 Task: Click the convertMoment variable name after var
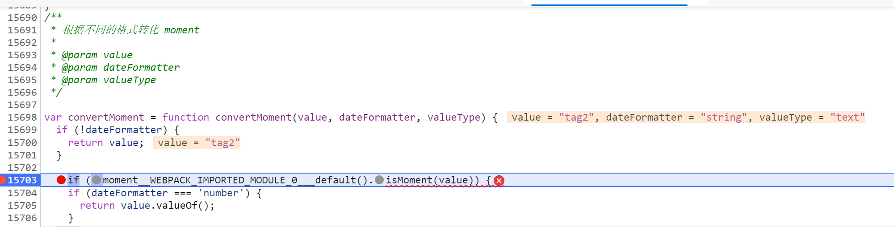[x=106, y=117]
